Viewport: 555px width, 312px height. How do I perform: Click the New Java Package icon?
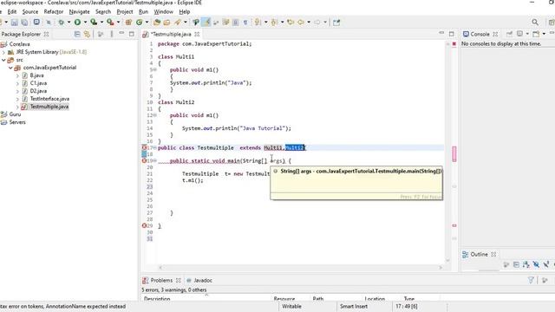click(129, 23)
